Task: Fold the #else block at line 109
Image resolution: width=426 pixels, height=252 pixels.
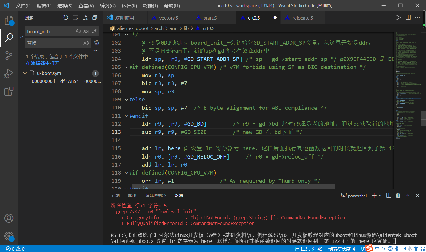Action: [x=127, y=100]
